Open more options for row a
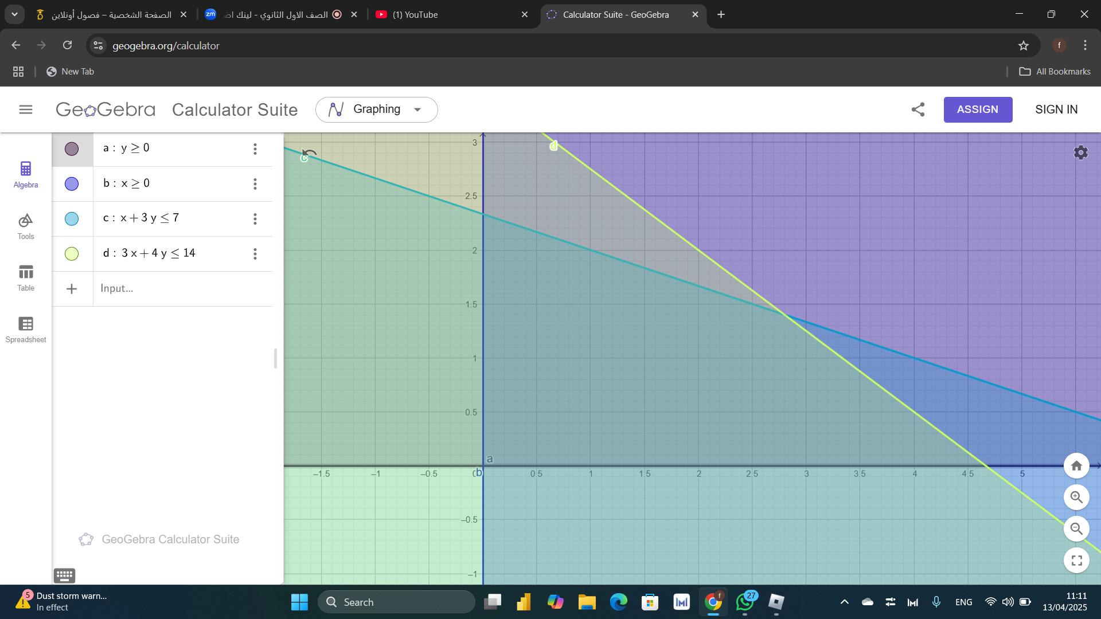Viewport: 1101px width, 619px height. (x=255, y=149)
